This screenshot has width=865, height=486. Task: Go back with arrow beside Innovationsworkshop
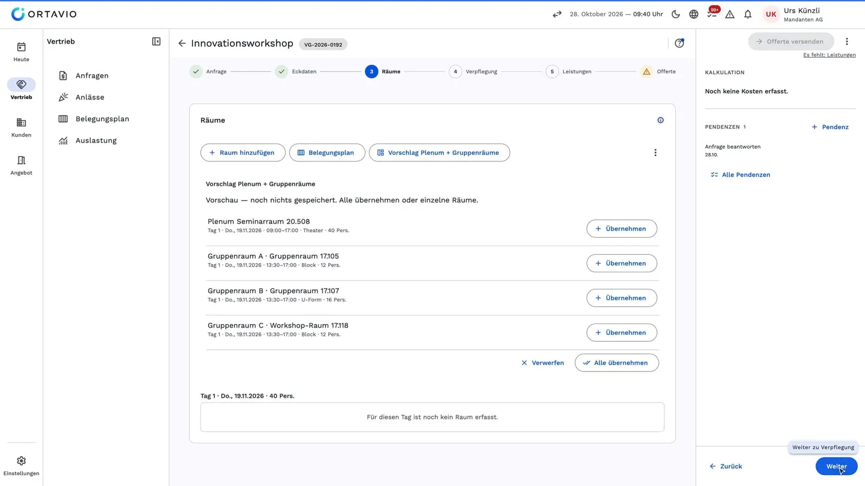coord(182,43)
